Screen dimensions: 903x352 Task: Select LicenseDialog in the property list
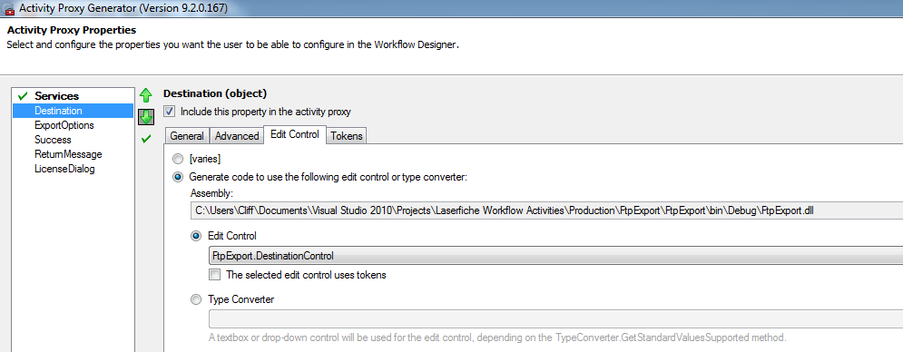click(x=64, y=169)
